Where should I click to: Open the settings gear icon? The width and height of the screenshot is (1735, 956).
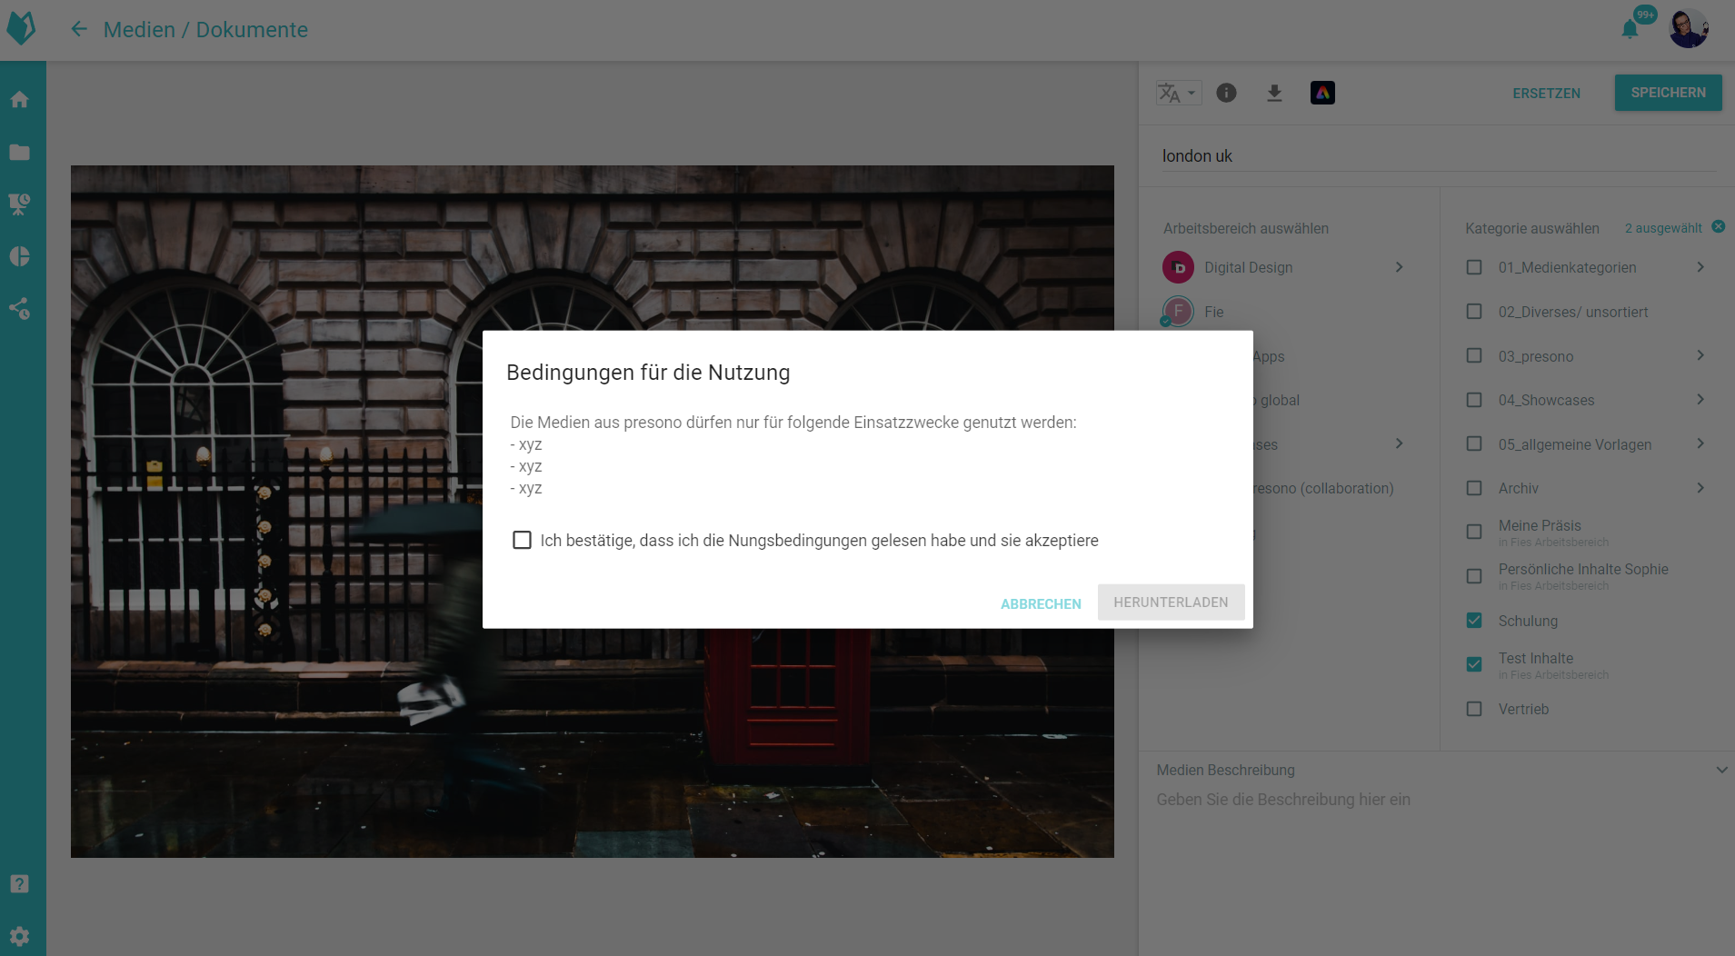pos(20,936)
